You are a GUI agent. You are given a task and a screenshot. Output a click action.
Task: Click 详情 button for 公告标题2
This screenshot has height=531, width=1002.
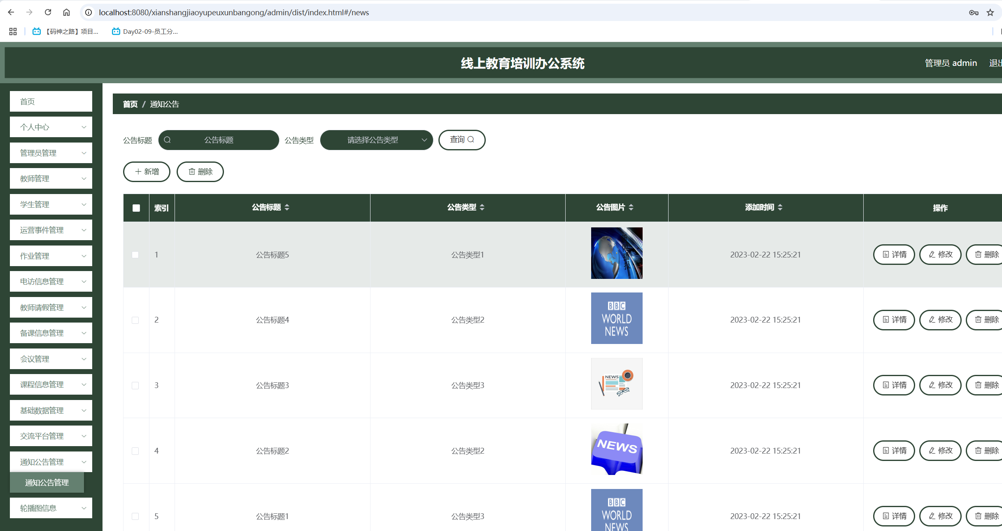coord(894,451)
